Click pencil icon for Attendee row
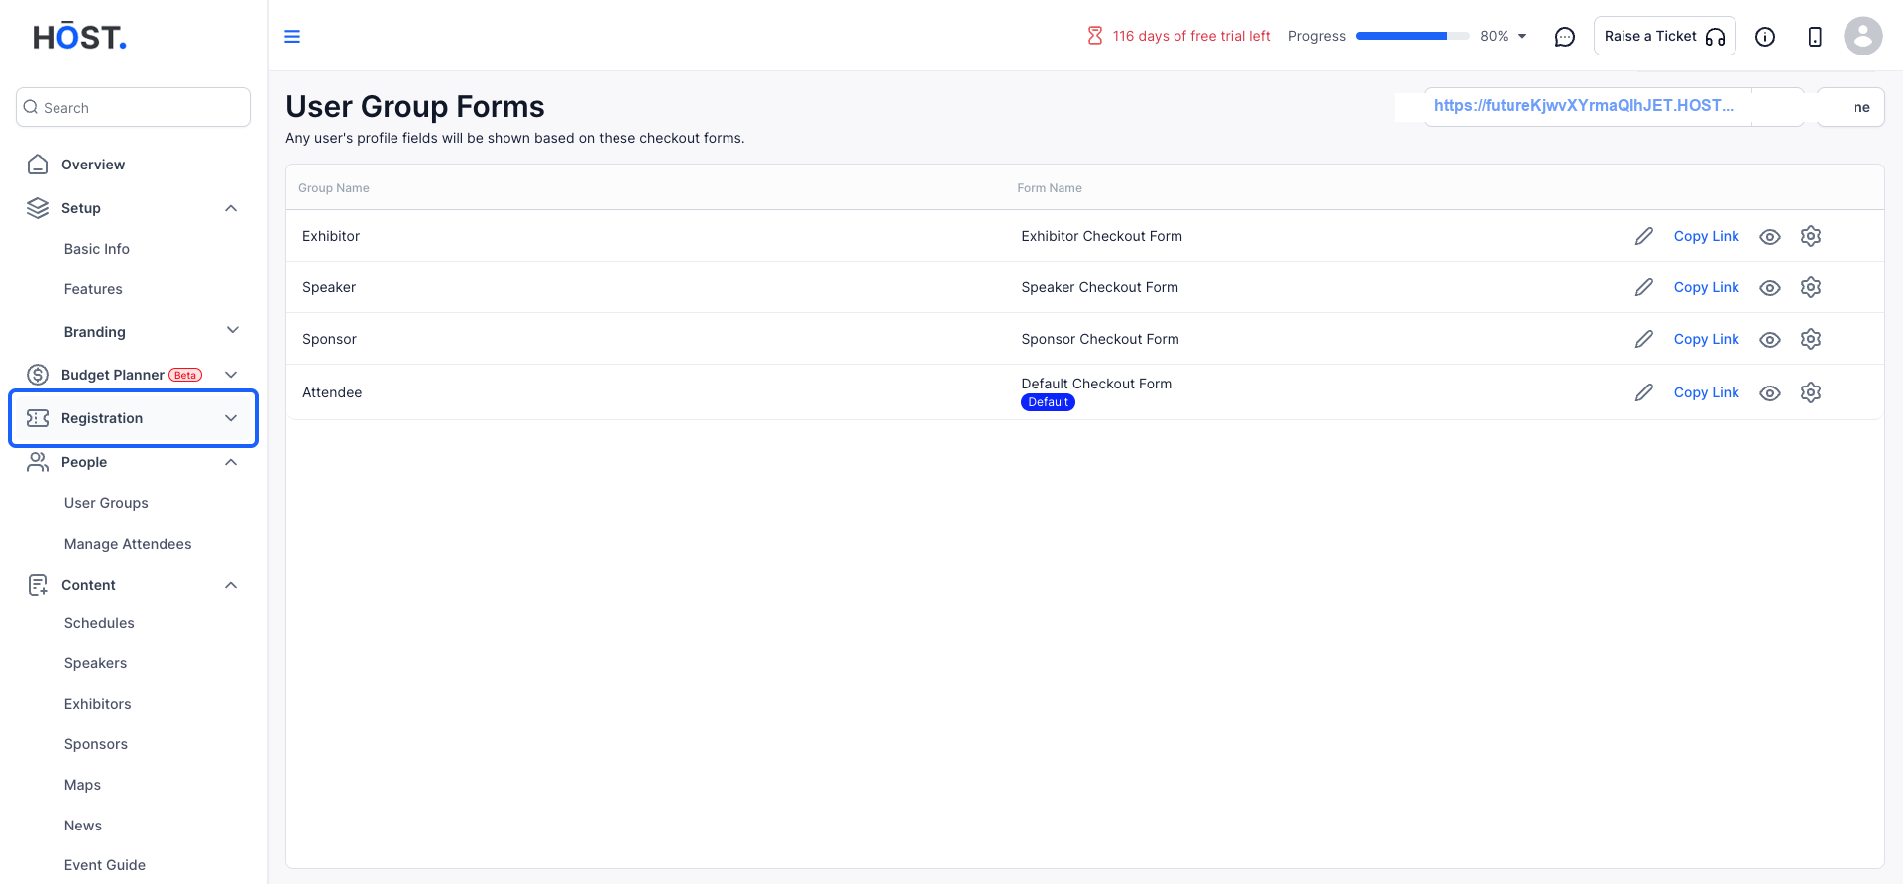The height and width of the screenshot is (884, 1903). pos(1644,392)
